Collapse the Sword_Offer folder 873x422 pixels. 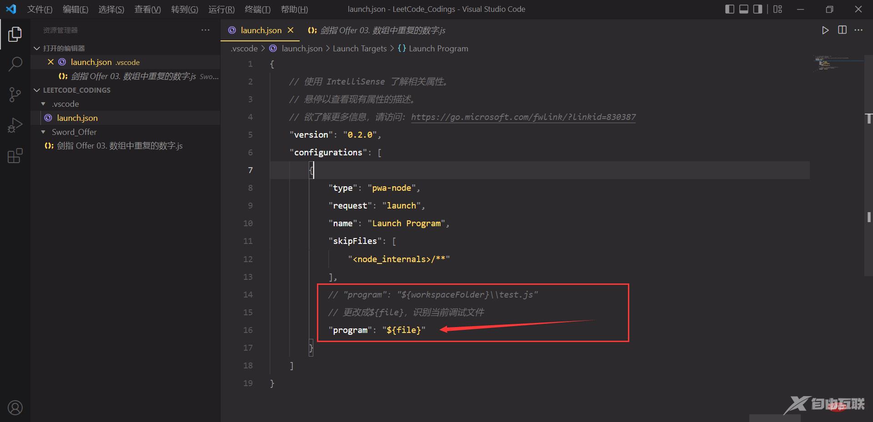point(125,132)
